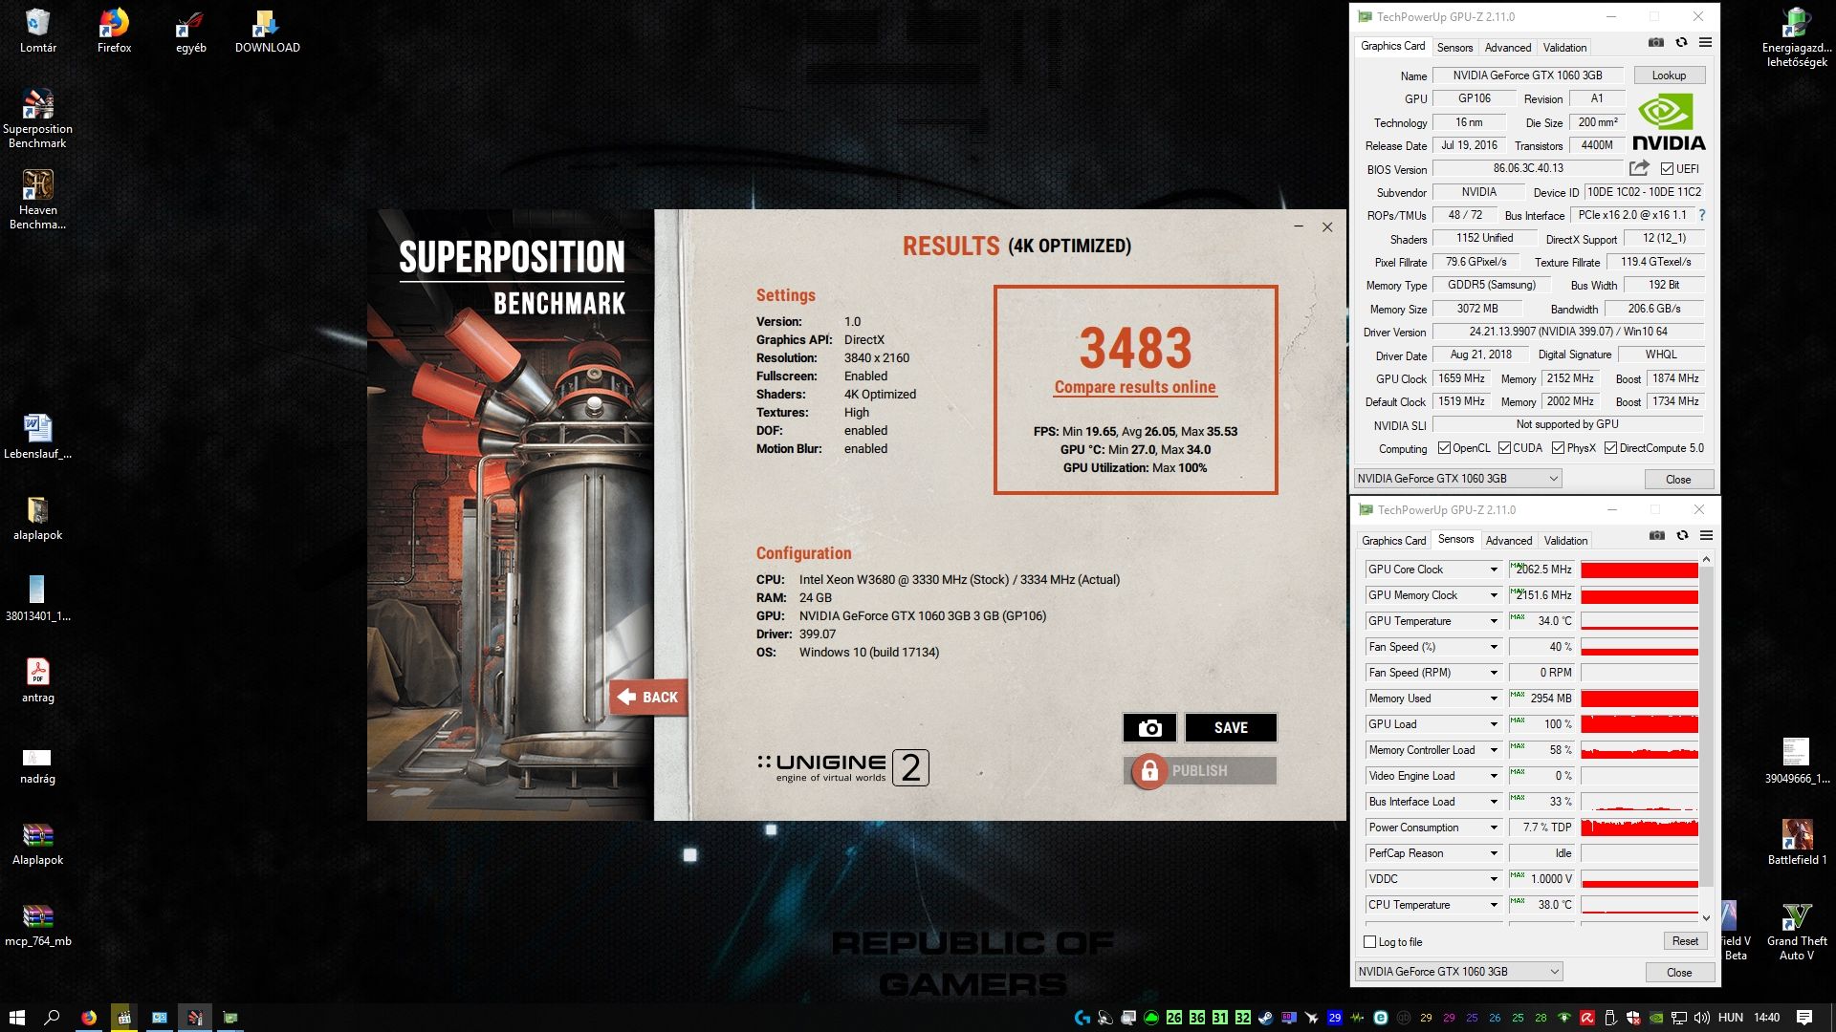
Task: Expand the GPU Load sensor dropdown
Action: pos(1494,724)
